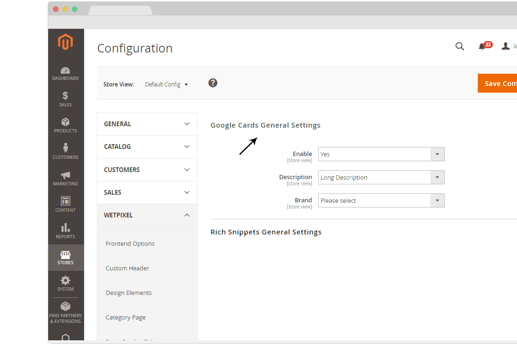Open notifications bell with 22 badge
This screenshot has height=346, width=517.
pos(485,46)
